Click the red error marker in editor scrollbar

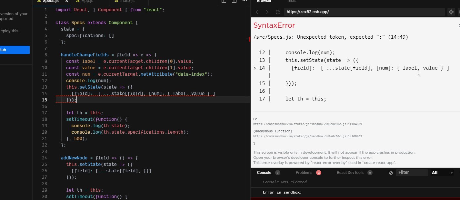[x=249, y=39]
